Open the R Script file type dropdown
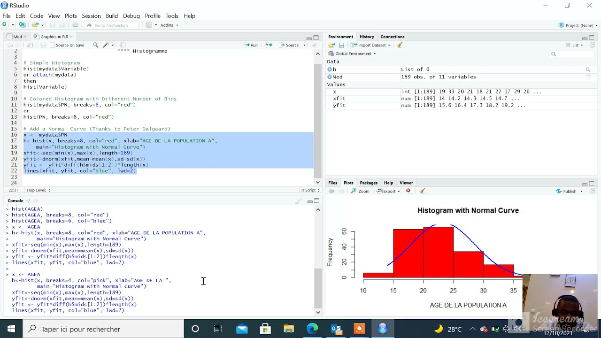Screen dimensions: 601x338 311,190
